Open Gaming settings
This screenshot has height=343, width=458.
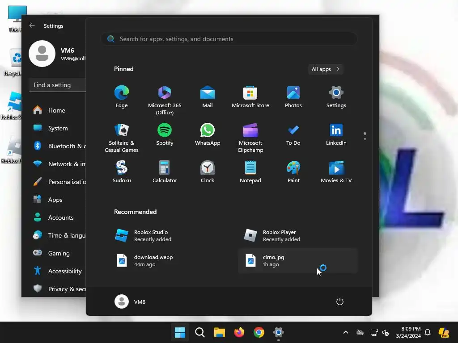[x=58, y=253]
